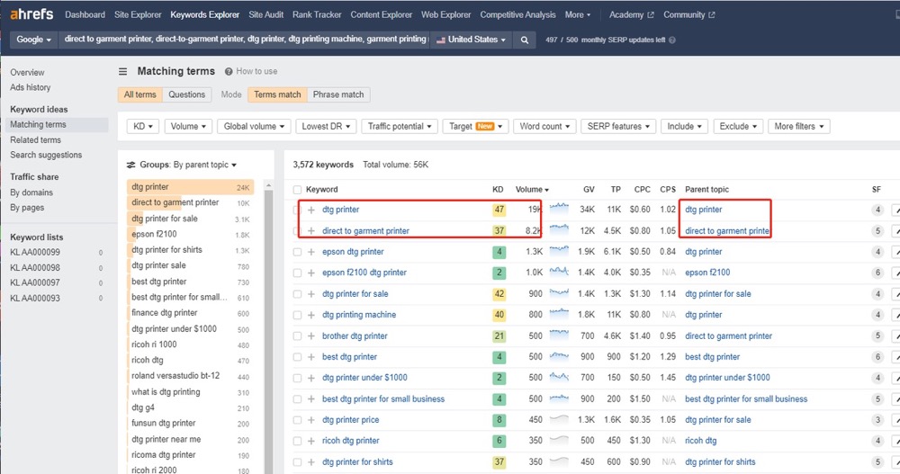Viewport: 900px width, 474px height.
Task: Switch to the Questions tab
Action: tap(186, 94)
